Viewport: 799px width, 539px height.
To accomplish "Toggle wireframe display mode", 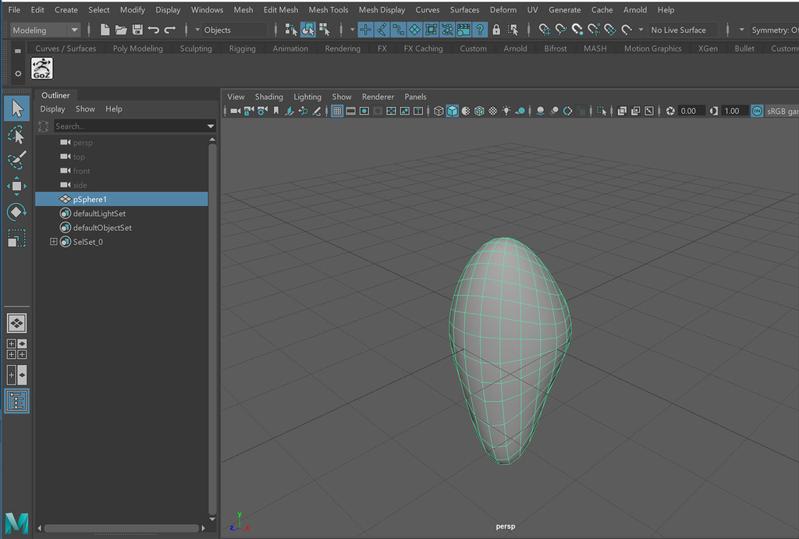I will pyautogui.click(x=439, y=111).
